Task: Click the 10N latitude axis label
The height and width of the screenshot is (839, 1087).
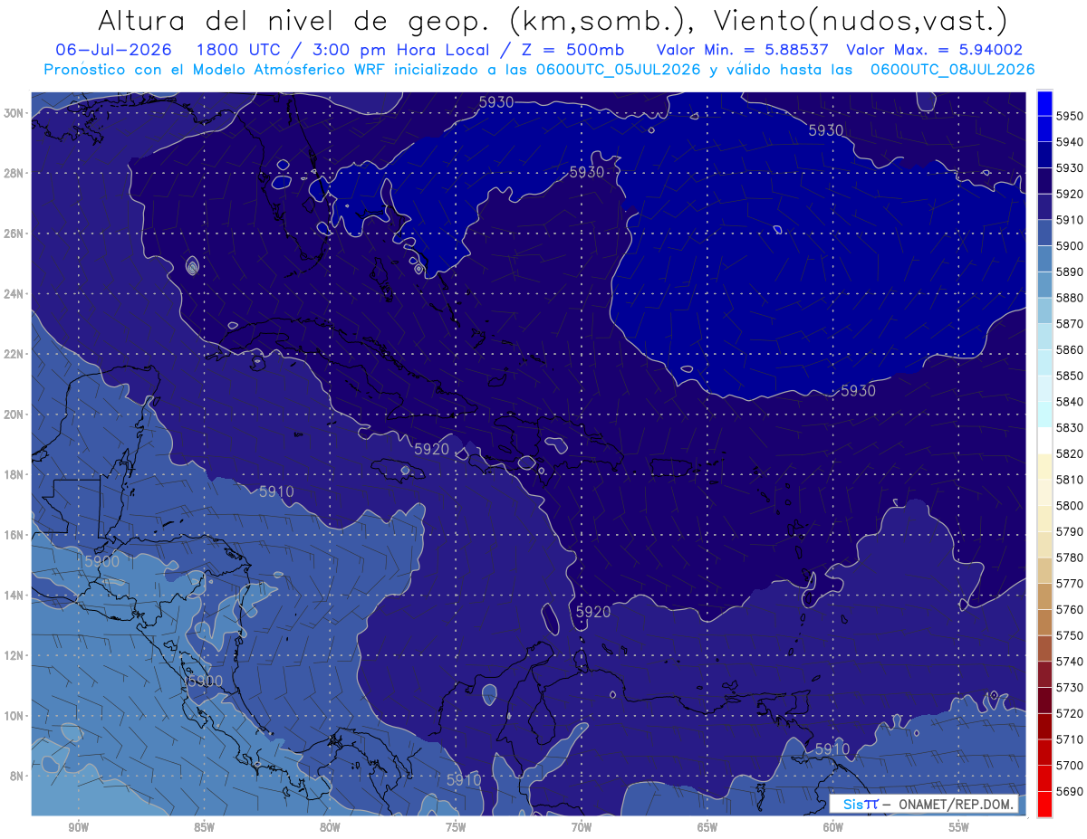Action: click(14, 715)
